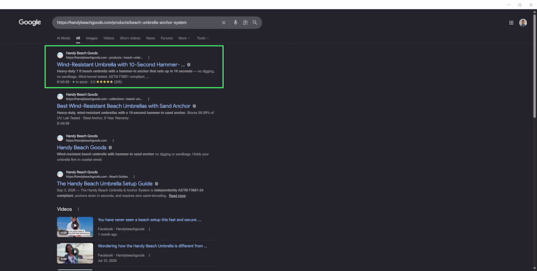The width and height of the screenshot is (537, 271).
Task: Open options for the Jul 10, 2026 video result
Action: (x=149, y=255)
